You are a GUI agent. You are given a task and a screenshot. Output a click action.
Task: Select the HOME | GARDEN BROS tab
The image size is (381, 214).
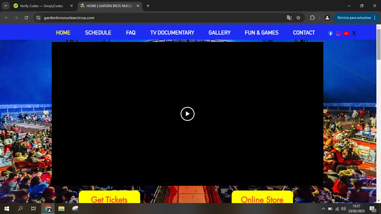click(x=110, y=6)
